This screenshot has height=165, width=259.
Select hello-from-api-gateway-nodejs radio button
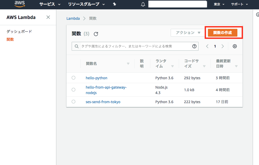click(73, 90)
